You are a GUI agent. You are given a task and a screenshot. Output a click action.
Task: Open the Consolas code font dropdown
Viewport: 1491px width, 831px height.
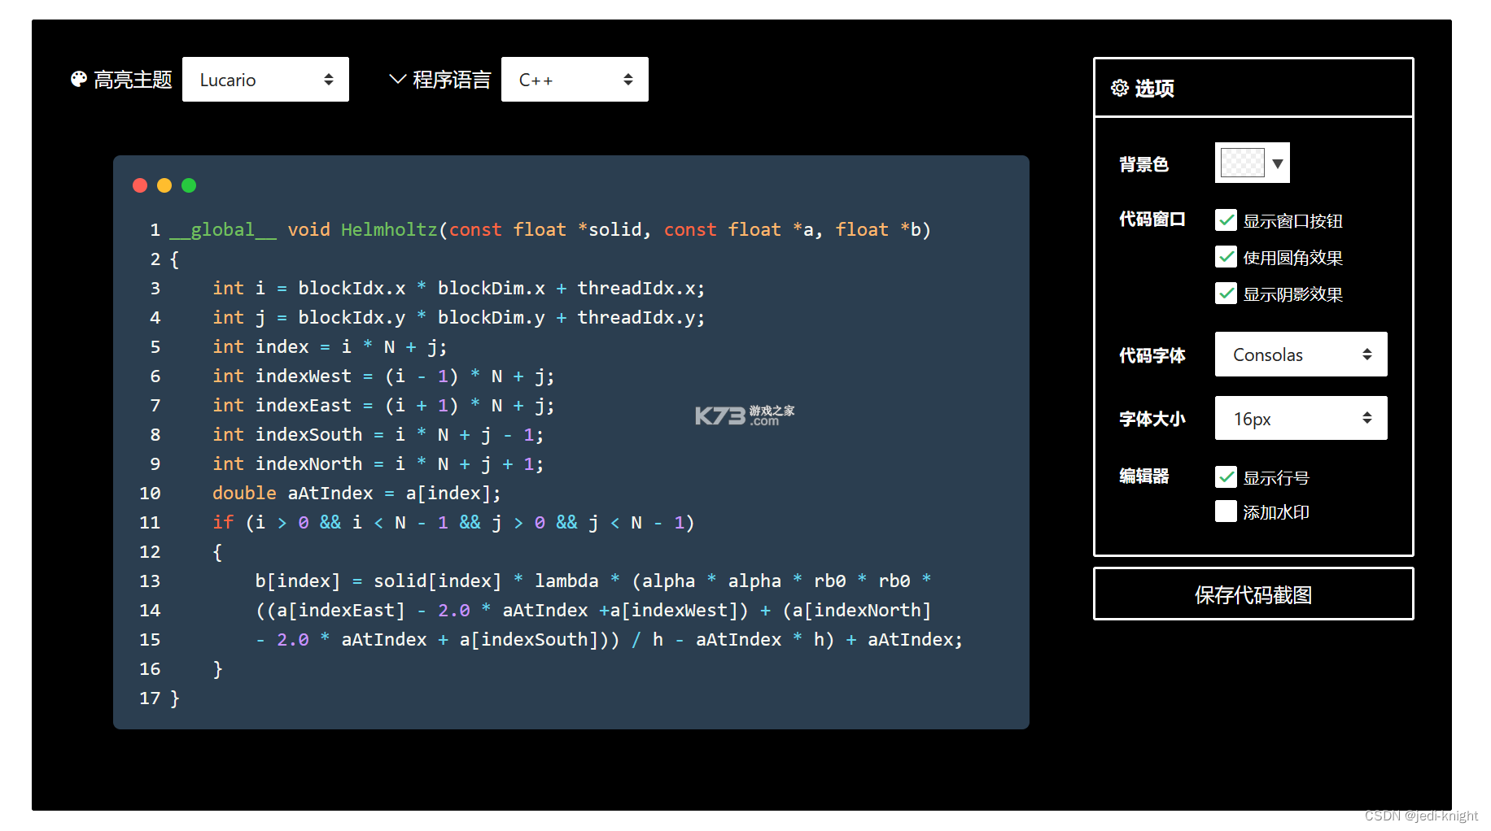(1301, 355)
